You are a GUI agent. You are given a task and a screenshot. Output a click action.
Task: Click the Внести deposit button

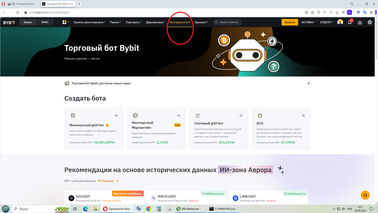pyautogui.click(x=290, y=22)
